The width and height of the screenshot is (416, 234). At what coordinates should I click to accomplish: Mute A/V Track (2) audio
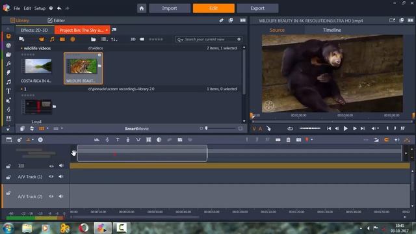(x=61, y=196)
